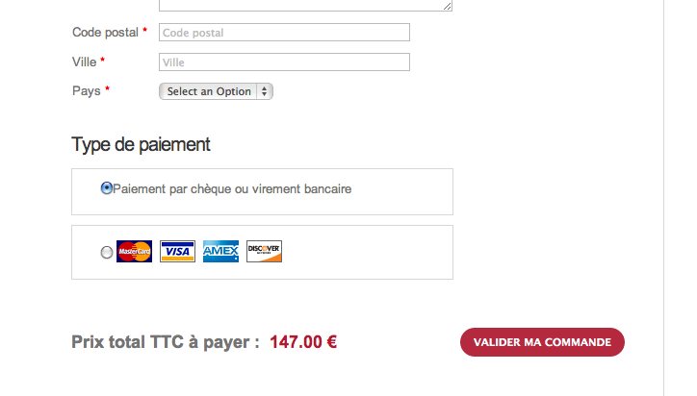Screen dimensions: 697x396
Task: Click the 'Pays' field label
Action: tap(87, 91)
